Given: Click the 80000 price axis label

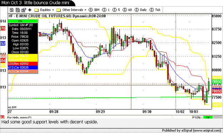Looking at the screenshot, I should click(217, 70).
